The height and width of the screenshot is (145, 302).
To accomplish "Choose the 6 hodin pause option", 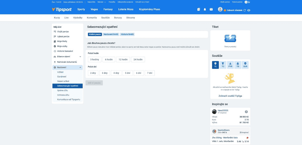I will tap(109, 60).
